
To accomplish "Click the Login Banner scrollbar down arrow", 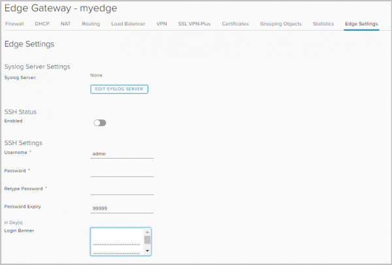I will point(148,251).
